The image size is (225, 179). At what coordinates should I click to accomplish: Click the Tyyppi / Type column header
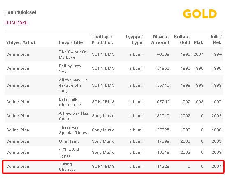point(134,40)
